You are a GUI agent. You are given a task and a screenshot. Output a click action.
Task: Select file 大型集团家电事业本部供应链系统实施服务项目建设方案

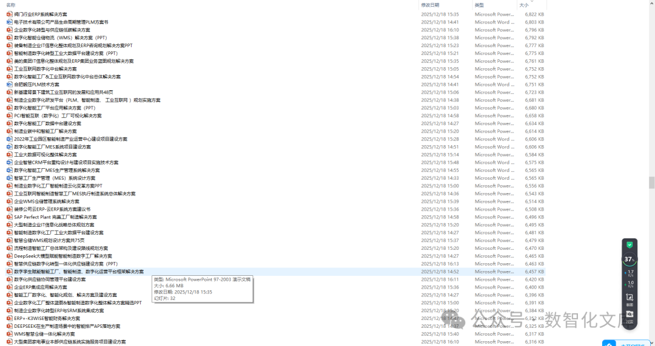pos(70,342)
